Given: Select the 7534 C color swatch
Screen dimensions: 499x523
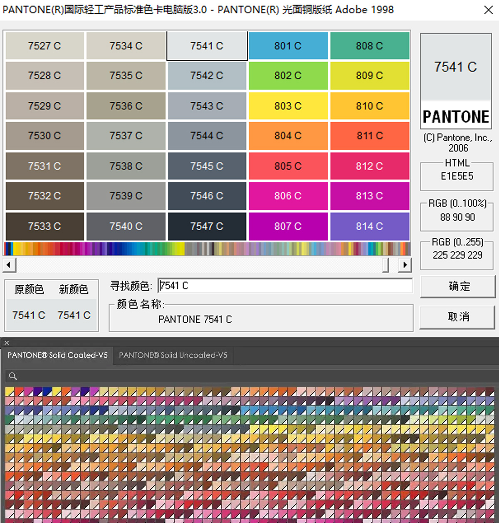Looking at the screenshot, I should [126, 46].
